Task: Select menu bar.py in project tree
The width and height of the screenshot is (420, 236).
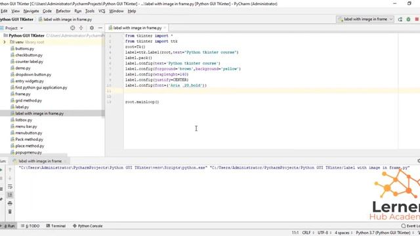Action: coord(26,127)
